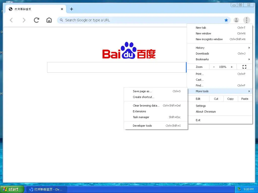Open Extensions from More tools

(156, 111)
